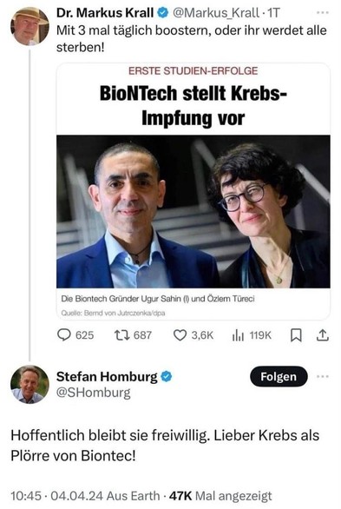Image resolution: width=341 pixels, height=509 pixels.
Task: Open the BioNTech Krebs-Impfung headline
Action: (193, 105)
